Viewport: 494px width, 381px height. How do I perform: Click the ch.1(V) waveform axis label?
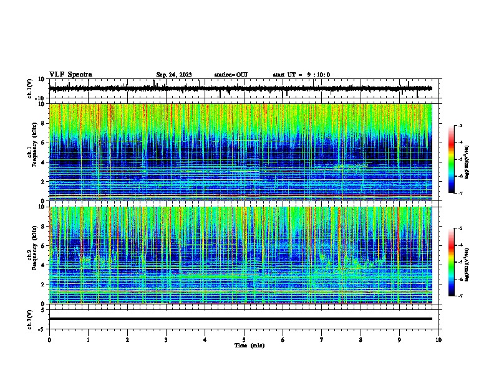[30, 88]
